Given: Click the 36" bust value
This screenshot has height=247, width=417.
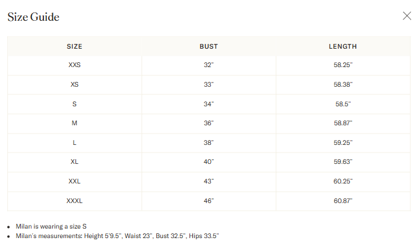Looking at the screenshot, I should click(208, 123).
